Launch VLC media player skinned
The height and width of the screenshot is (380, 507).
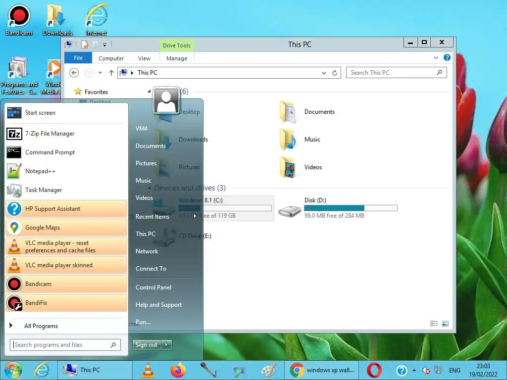pos(66,265)
